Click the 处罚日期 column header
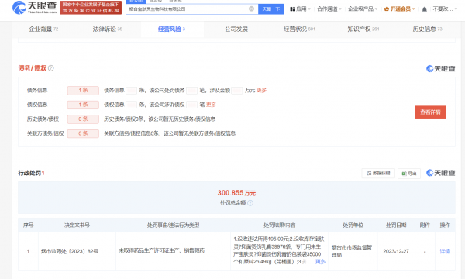This screenshot has width=465, height=279. click(396, 225)
